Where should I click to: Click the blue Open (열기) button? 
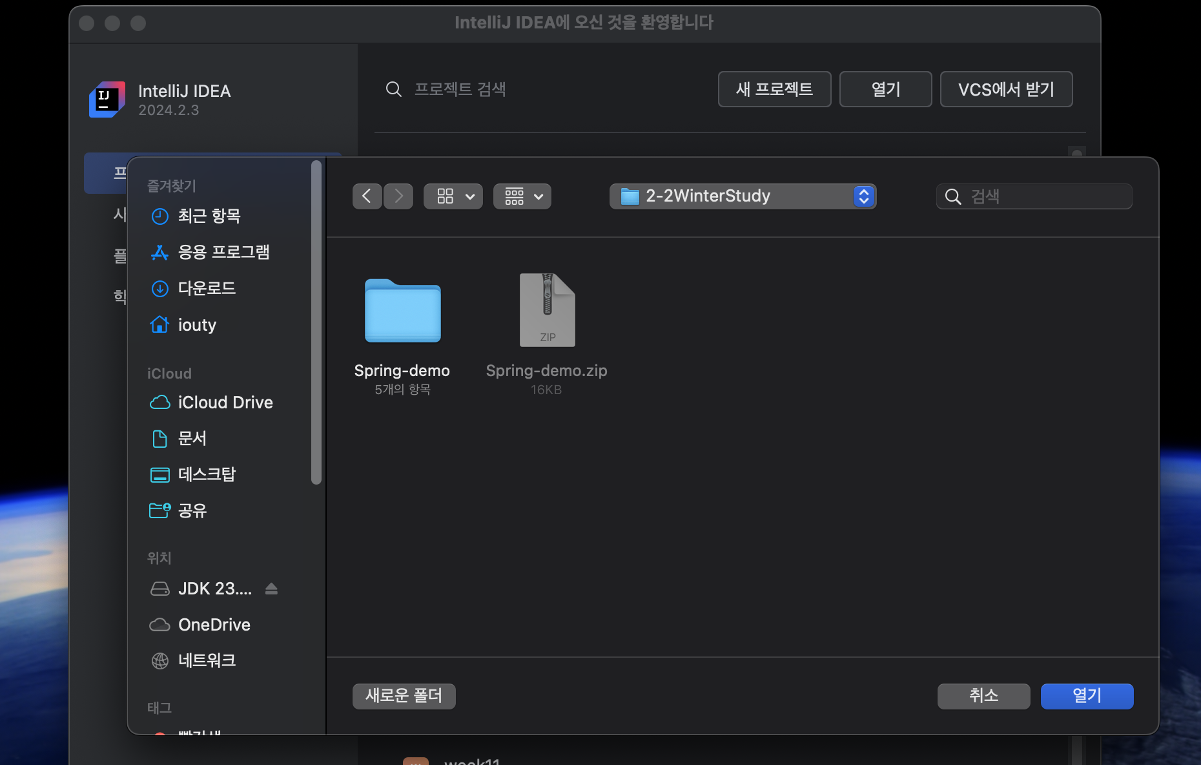[1087, 696]
